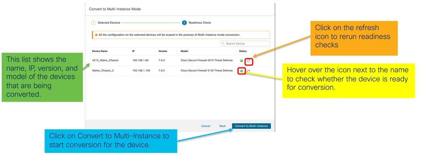This screenshot has height=155, width=425.
Task: Click green status check for Native_Chassis_2
Action: tap(242, 71)
